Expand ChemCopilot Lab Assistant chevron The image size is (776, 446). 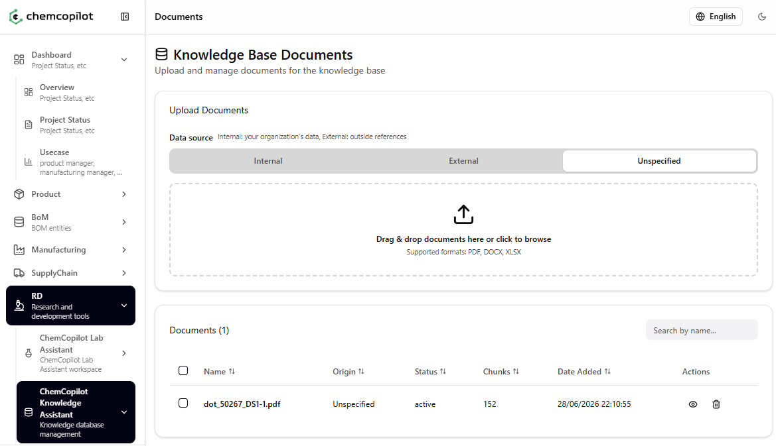click(124, 353)
